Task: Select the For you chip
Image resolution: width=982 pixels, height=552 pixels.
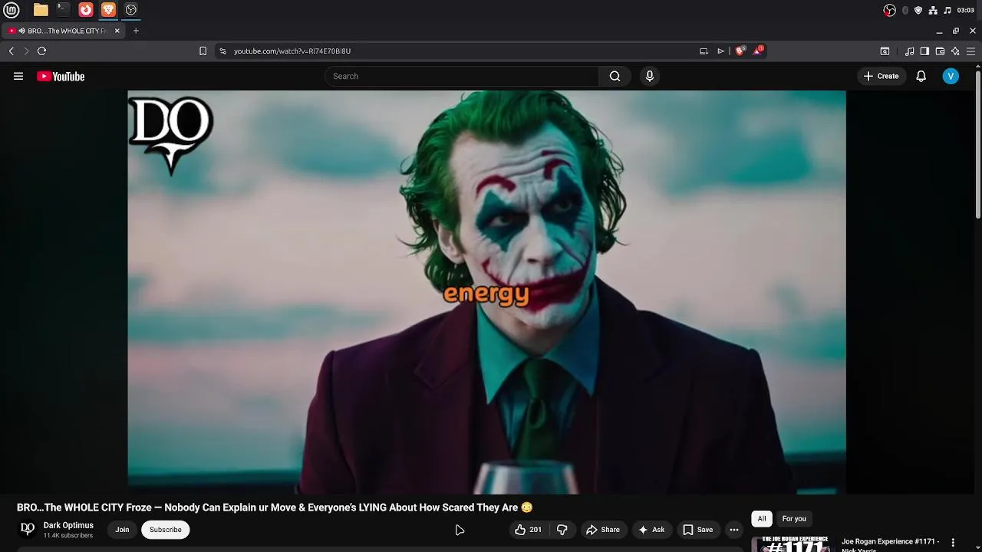Action: [x=794, y=519]
